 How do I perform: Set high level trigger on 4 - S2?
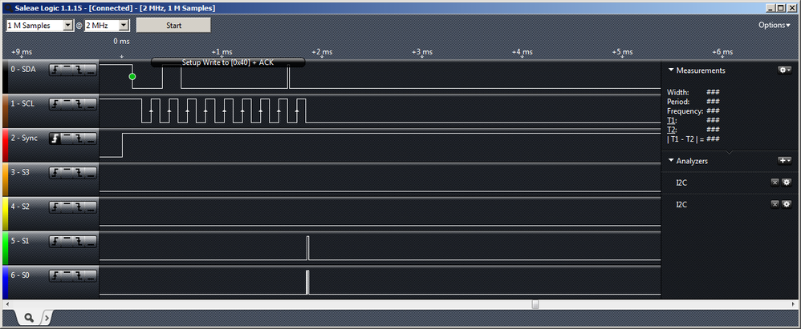(x=67, y=207)
